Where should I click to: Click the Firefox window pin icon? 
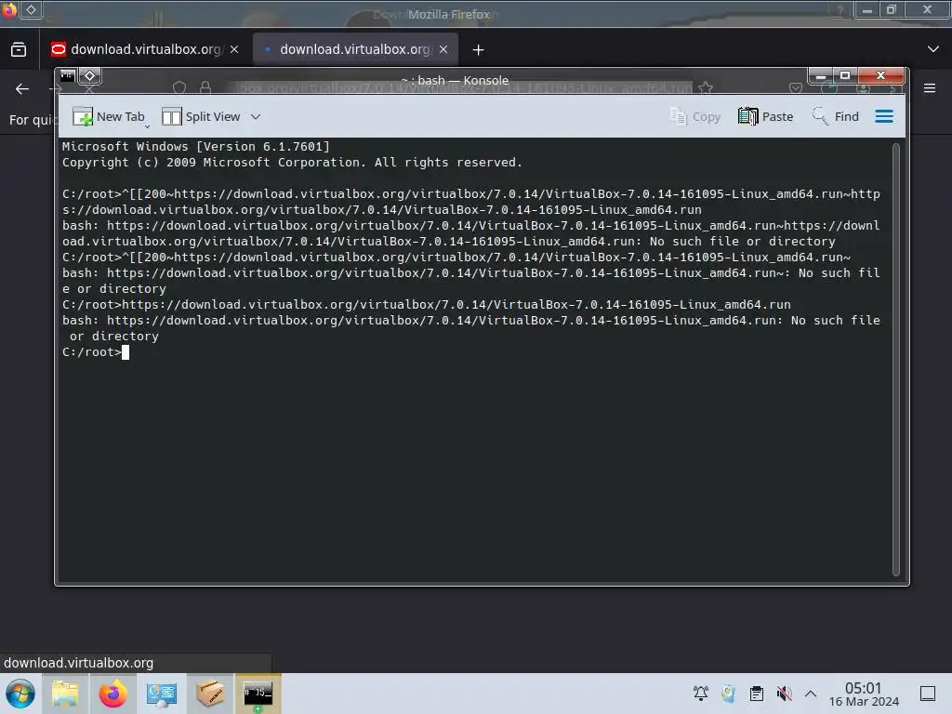click(x=31, y=9)
